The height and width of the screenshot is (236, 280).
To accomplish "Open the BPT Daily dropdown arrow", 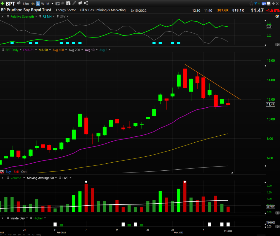I will coord(20,50).
